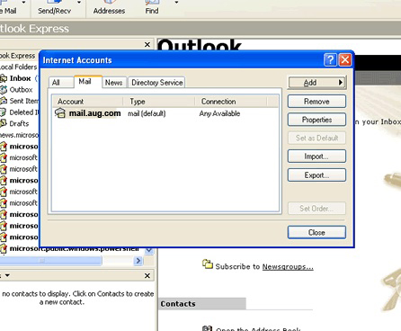Click the Subscribe to Newsgroups folder icon
The width and height of the screenshot is (401, 331).
point(208,264)
